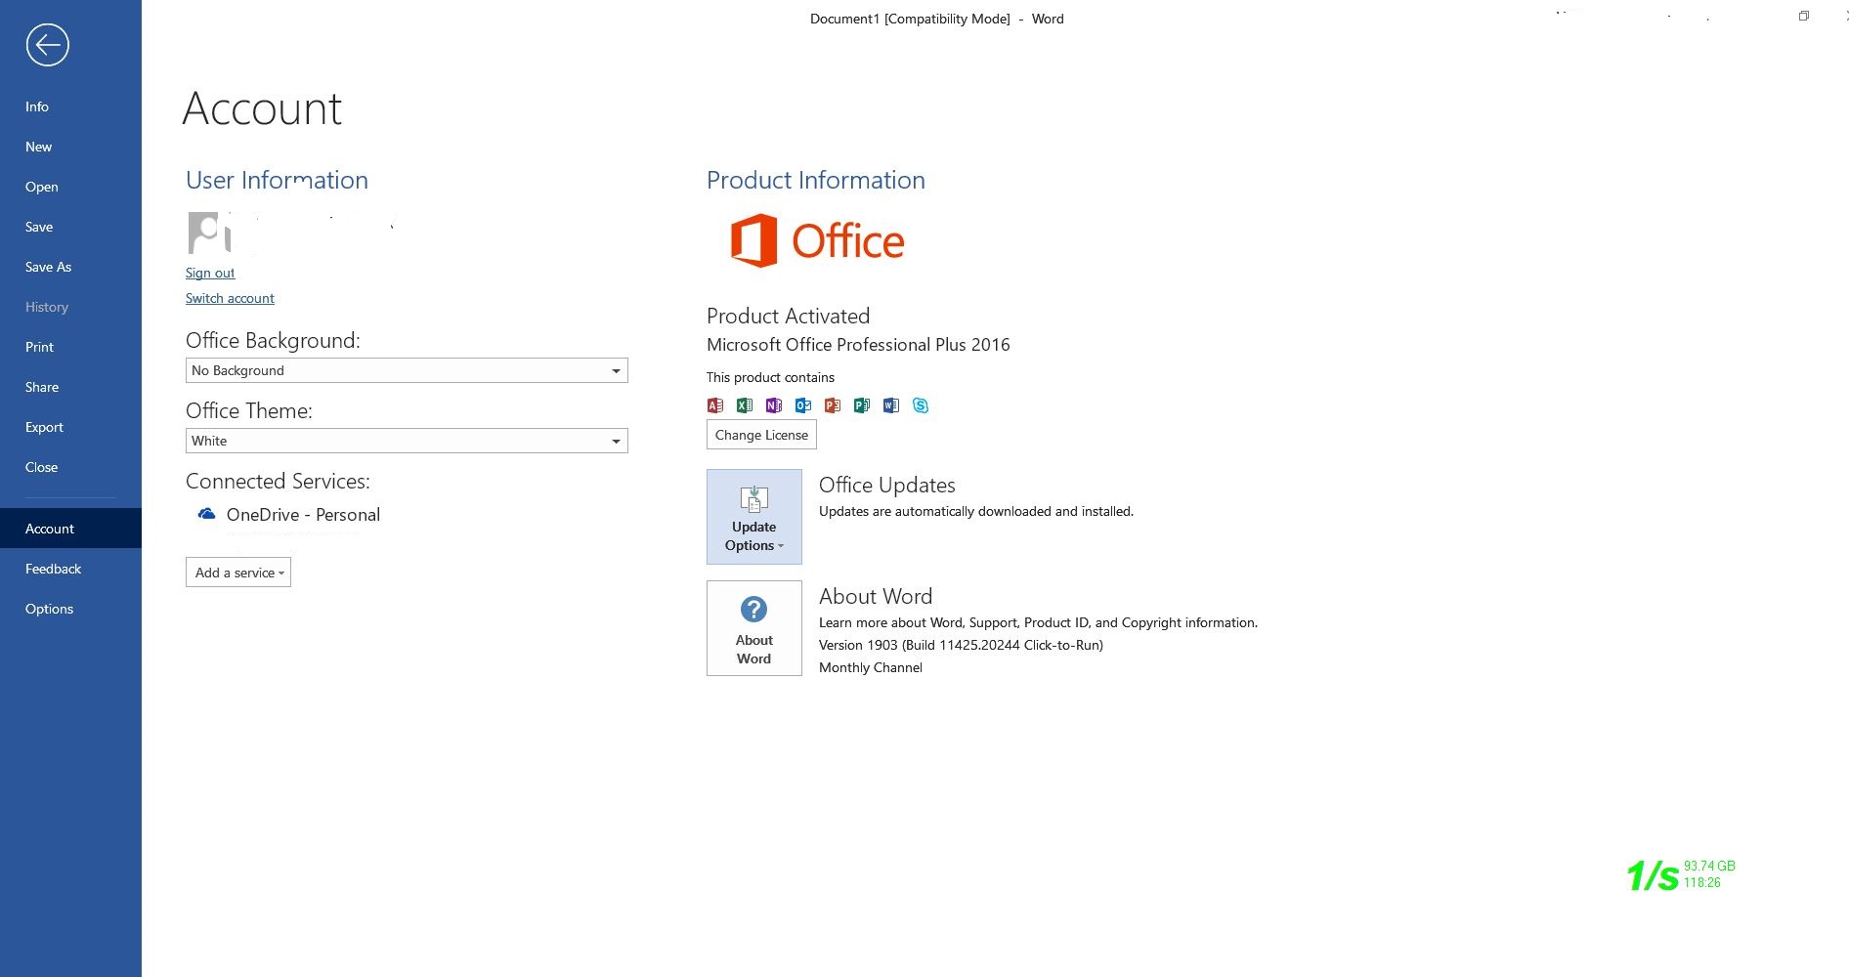Click the User Information heading

tap(277, 180)
